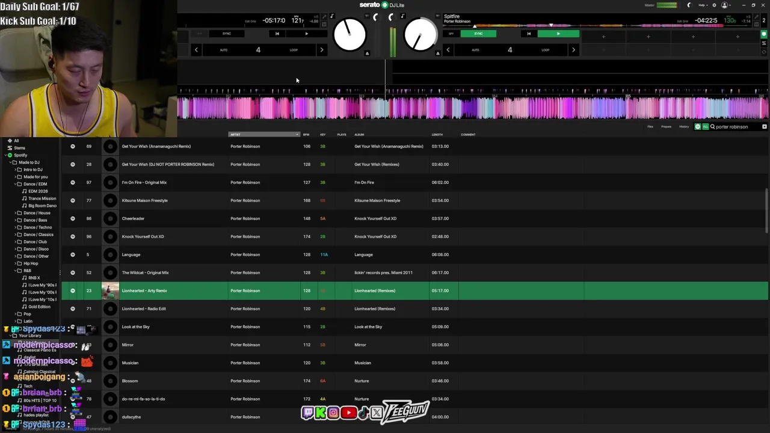770x433 pixels.
Task: Click left deck edit grid pencil icon
Action: 324,17
